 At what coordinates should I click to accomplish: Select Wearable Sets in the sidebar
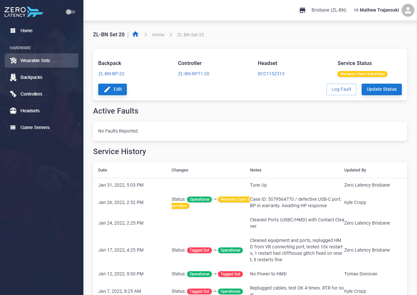42,60
